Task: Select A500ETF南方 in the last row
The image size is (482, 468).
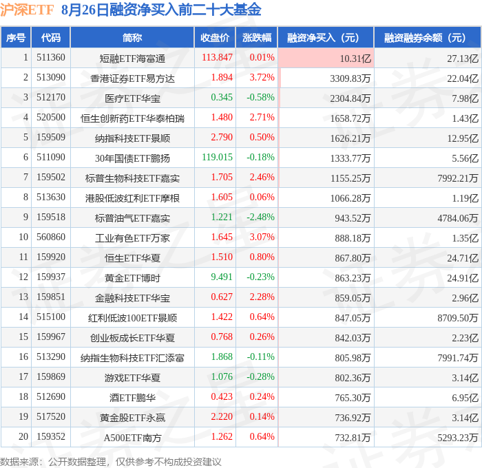Action: 132,438
